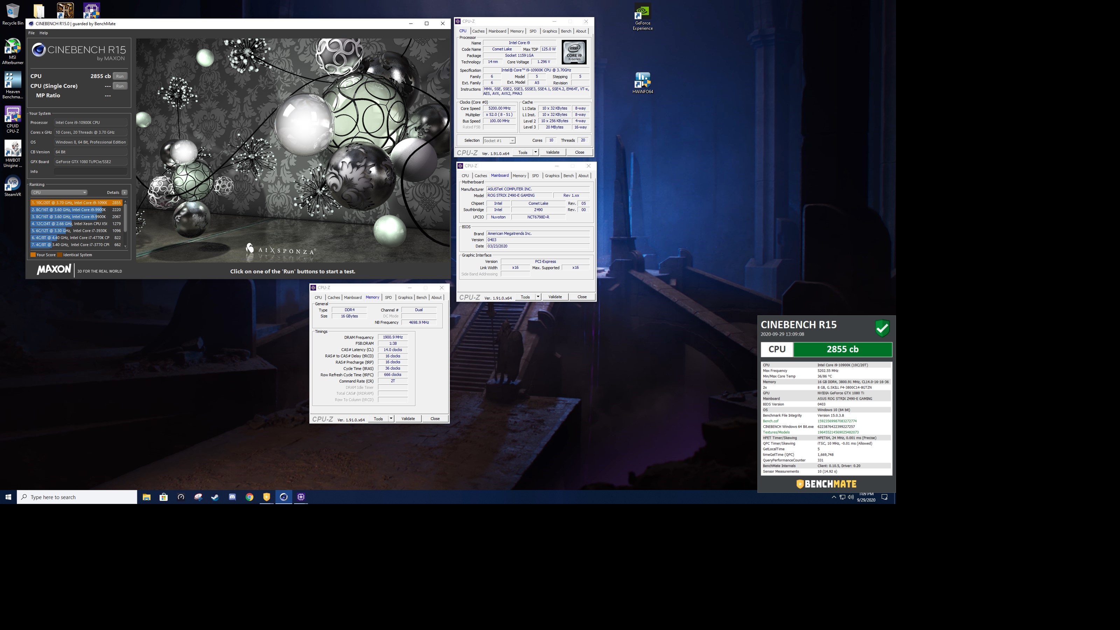Image resolution: width=1120 pixels, height=630 pixels.
Task: Open Tools dropdown arrow in Memory CPU-Z
Action: click(391, 419)
